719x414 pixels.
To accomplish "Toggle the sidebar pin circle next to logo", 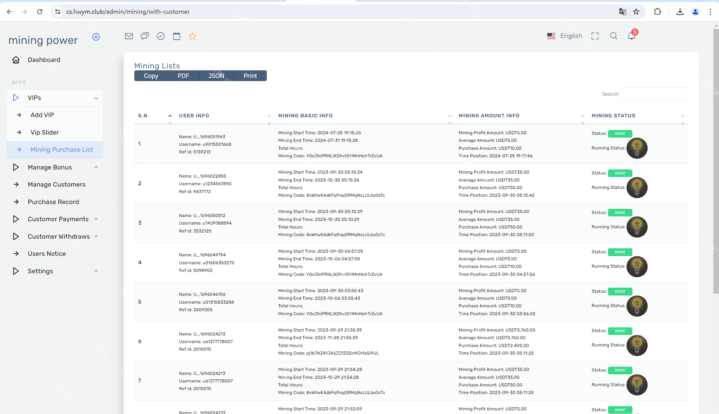I will click(x=96, y=37).
